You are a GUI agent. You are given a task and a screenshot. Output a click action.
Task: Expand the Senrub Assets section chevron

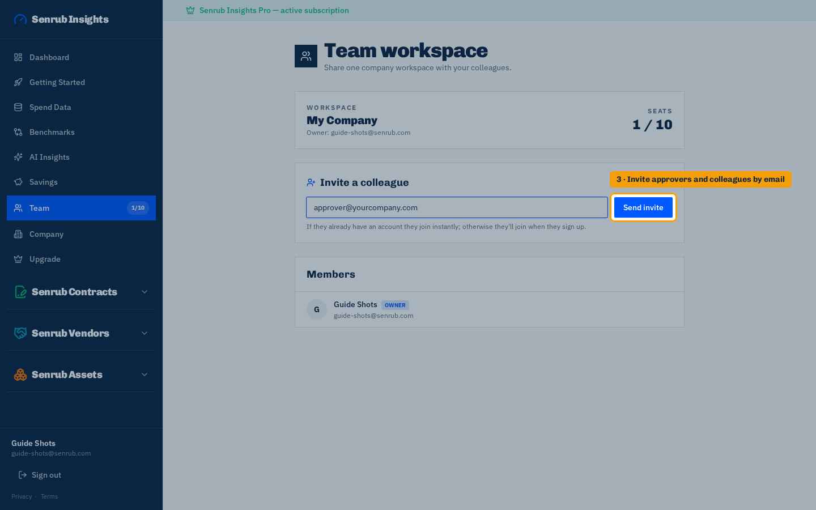click(x=144, y=375)
